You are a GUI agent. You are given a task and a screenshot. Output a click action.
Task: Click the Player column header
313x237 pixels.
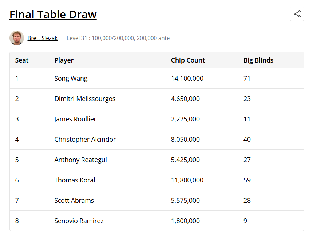(64, 60)
